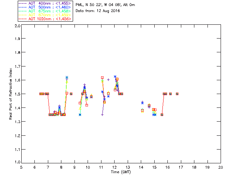The width and height of the screenshot is (227, 181).
Task: Click the AOT 870nm legend entry
Action: coord(45,15)
